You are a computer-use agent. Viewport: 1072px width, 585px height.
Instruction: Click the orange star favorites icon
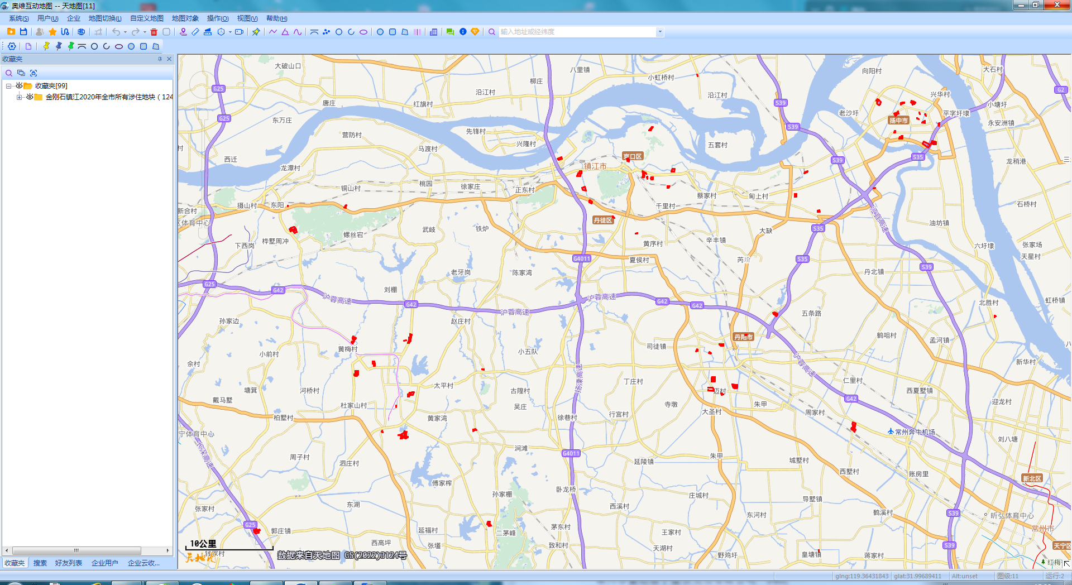click(52, 32)
